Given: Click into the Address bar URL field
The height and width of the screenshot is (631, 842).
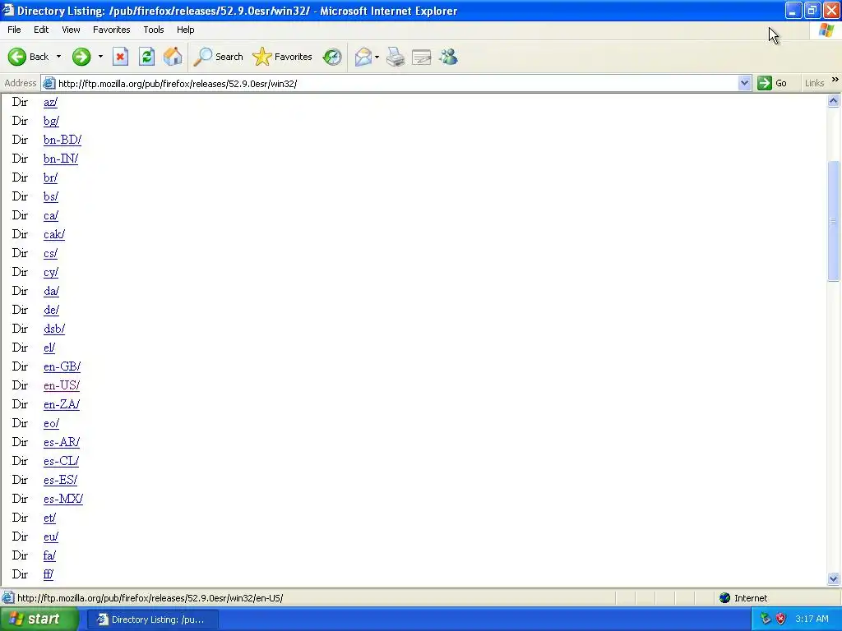Looking at the screenshot, I should 396,83.
